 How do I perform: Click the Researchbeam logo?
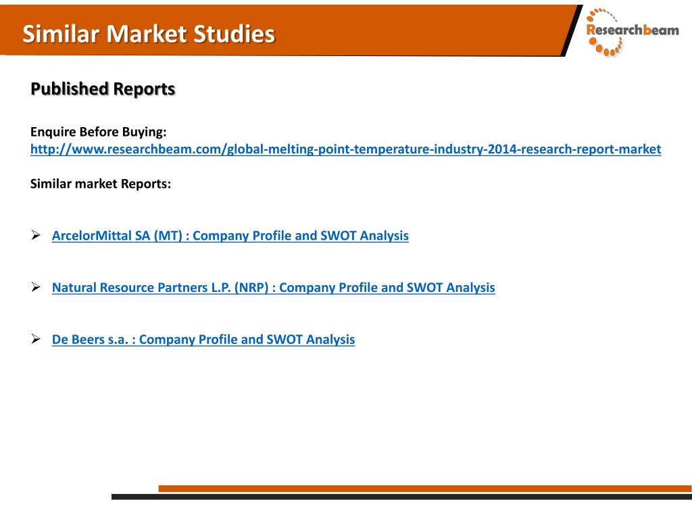coord(632,32)
